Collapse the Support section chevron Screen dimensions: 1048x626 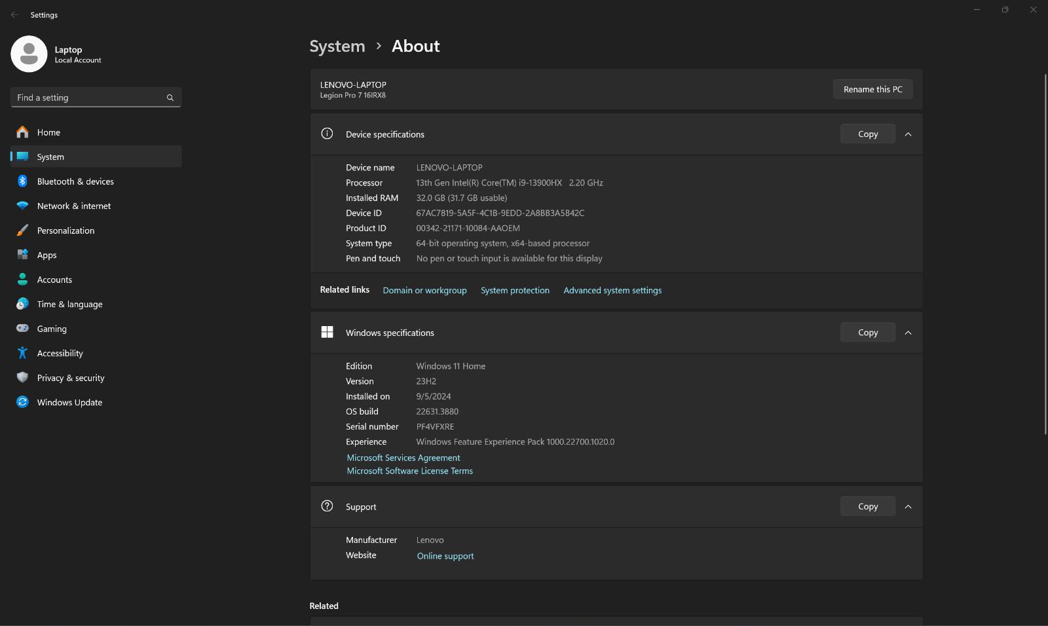pos(908,507)
